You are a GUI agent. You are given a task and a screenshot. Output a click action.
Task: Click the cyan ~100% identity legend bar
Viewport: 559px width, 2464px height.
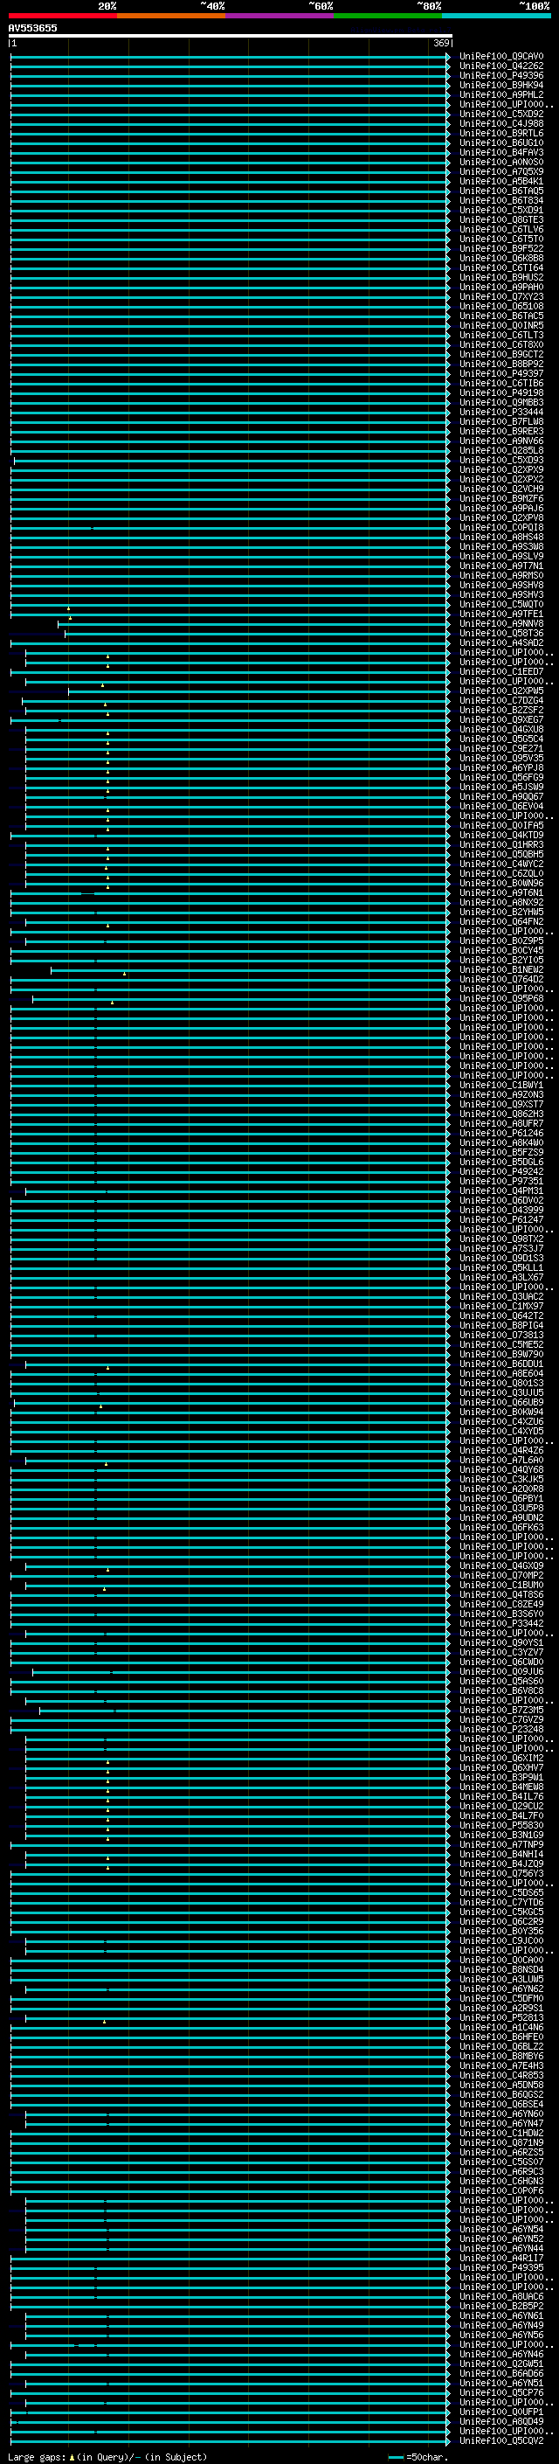pos(497,16)
